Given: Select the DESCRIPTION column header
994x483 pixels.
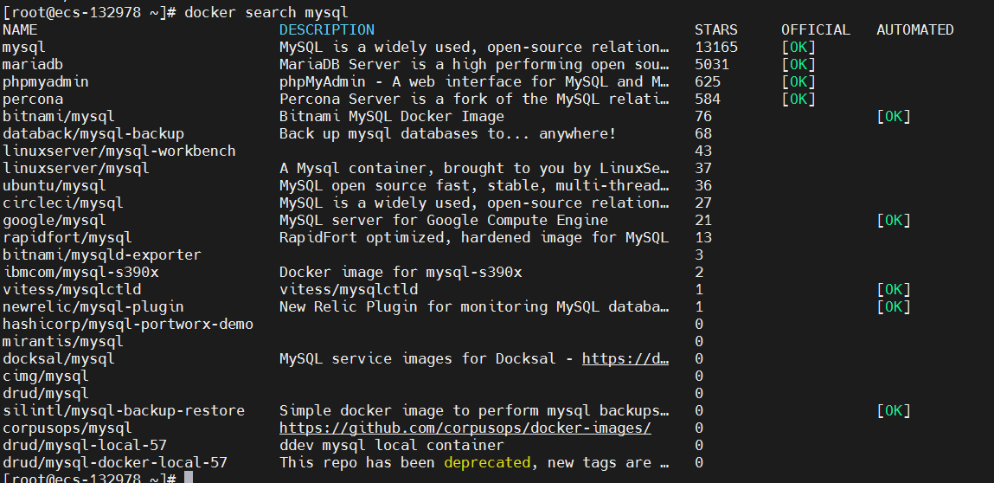Looking at the screenshot, I should (326, 29).
